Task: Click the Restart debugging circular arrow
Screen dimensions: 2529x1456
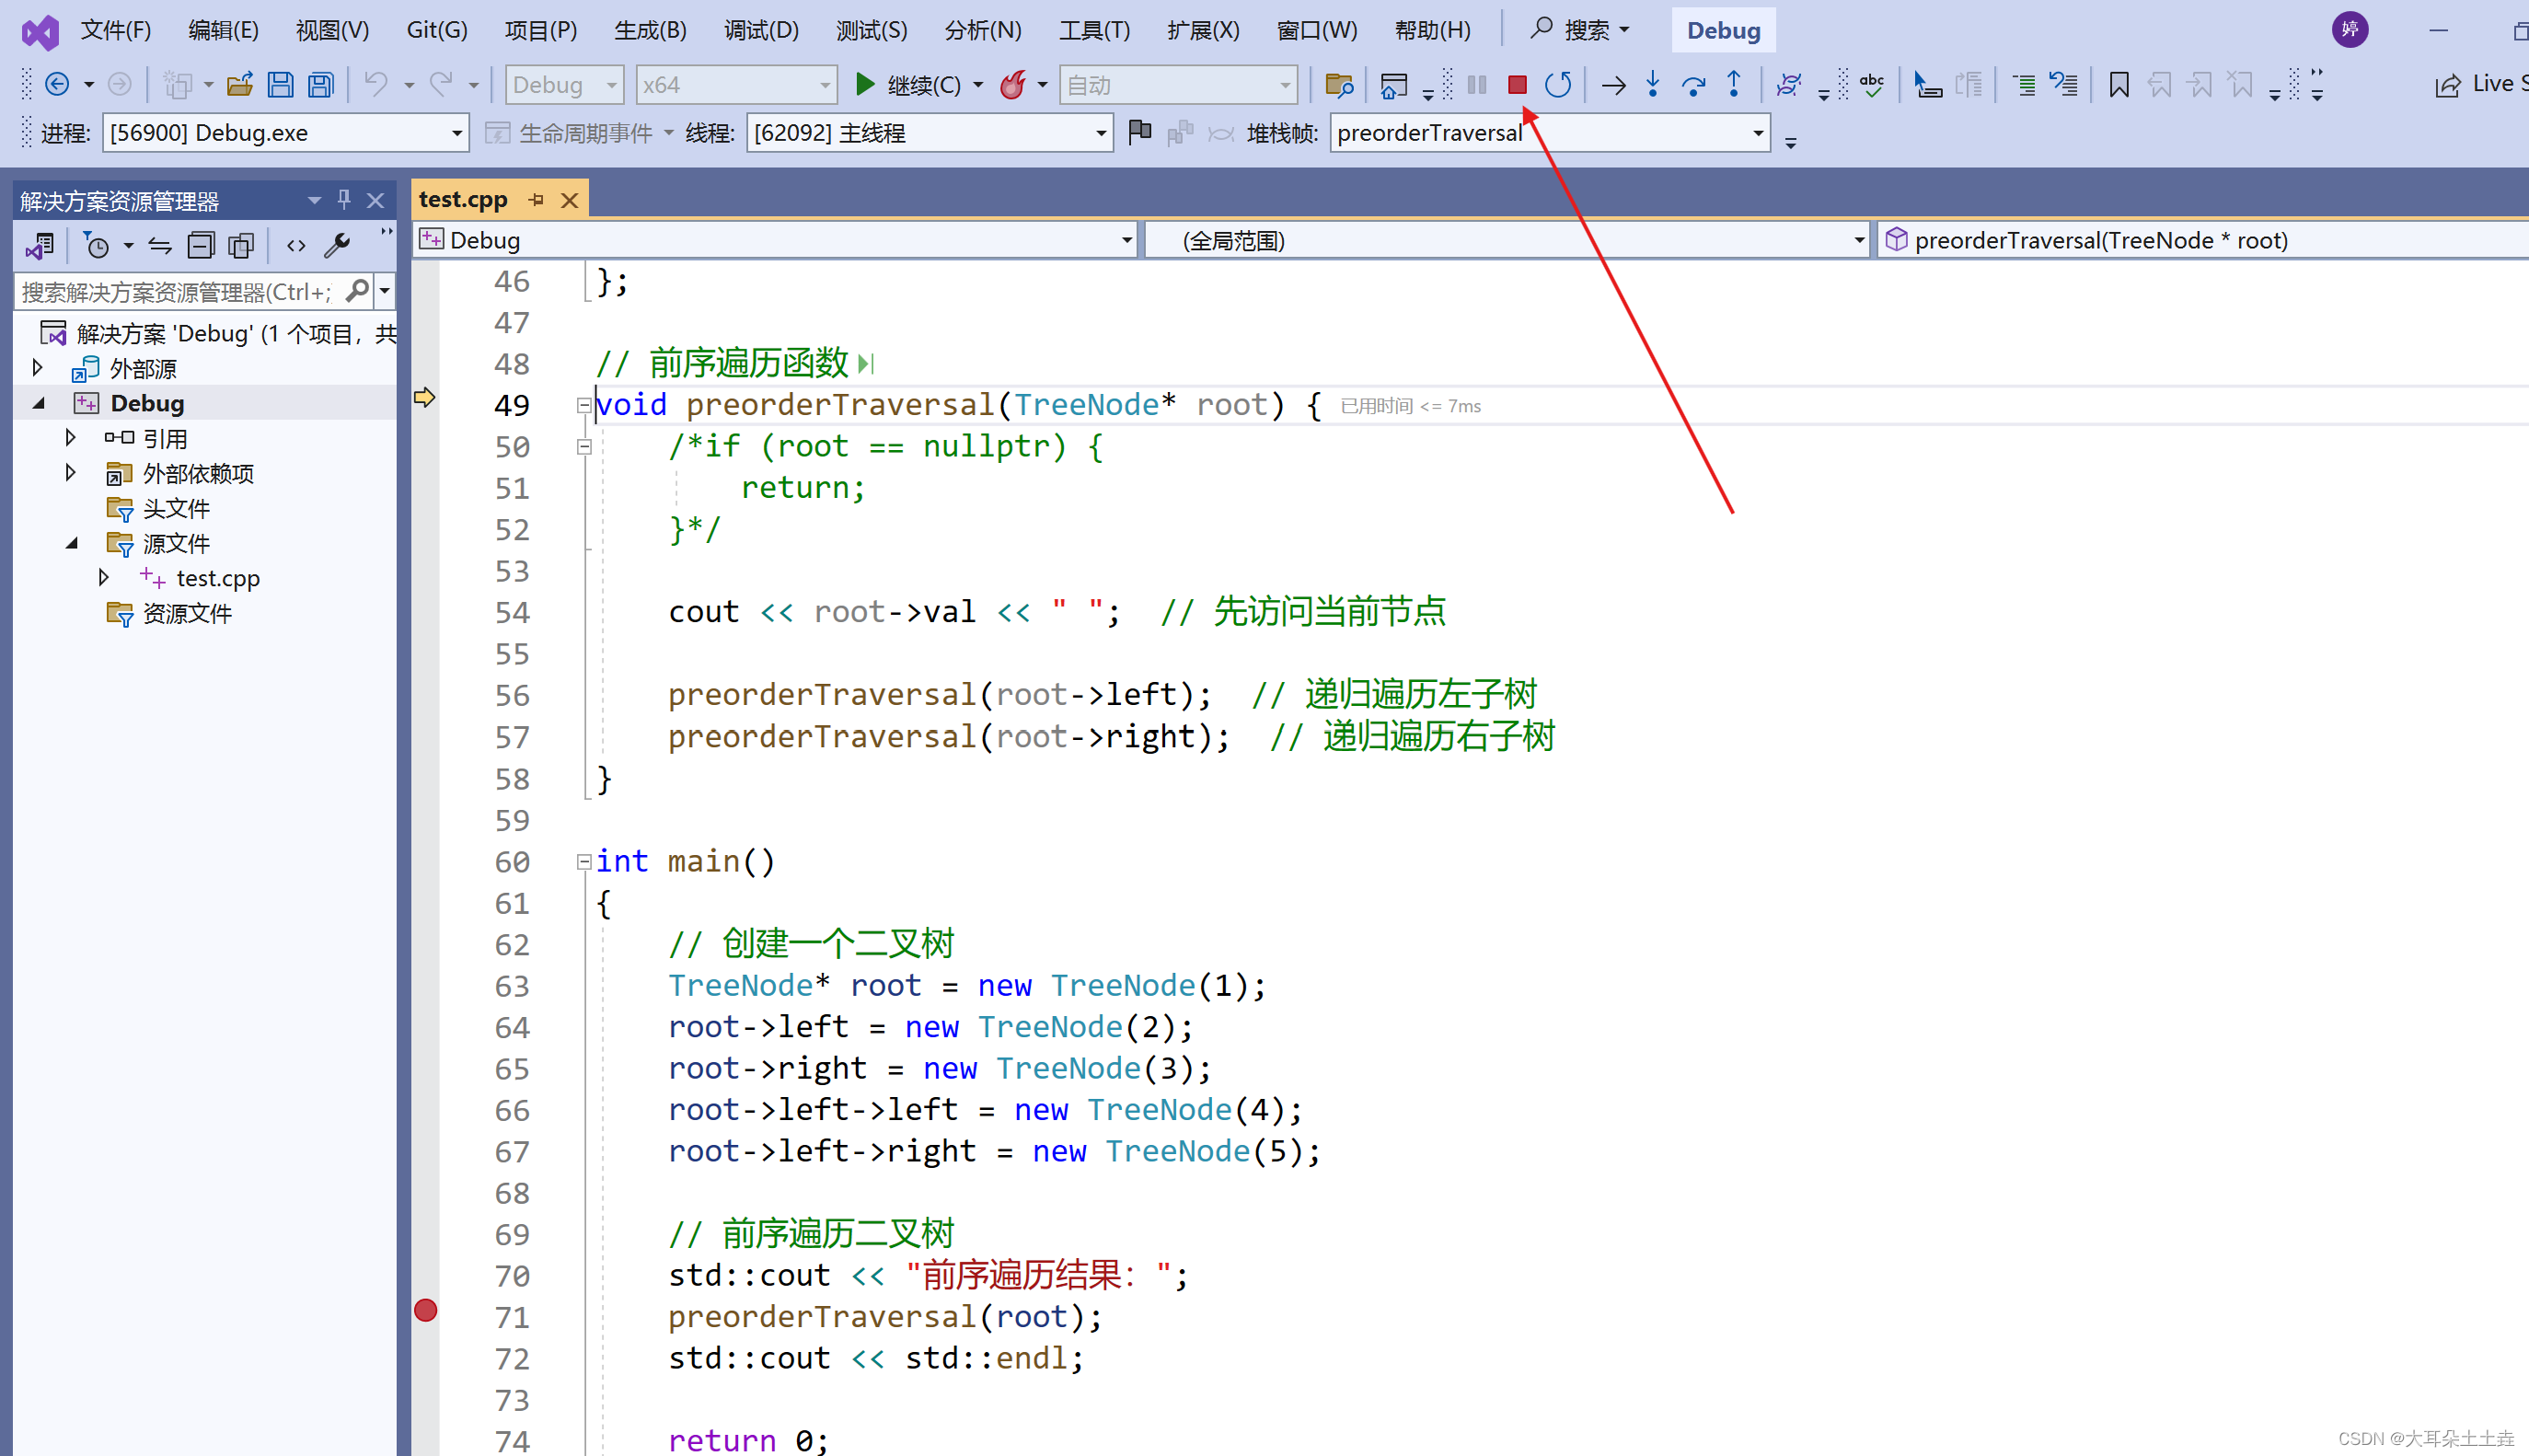Action: 1557,85
